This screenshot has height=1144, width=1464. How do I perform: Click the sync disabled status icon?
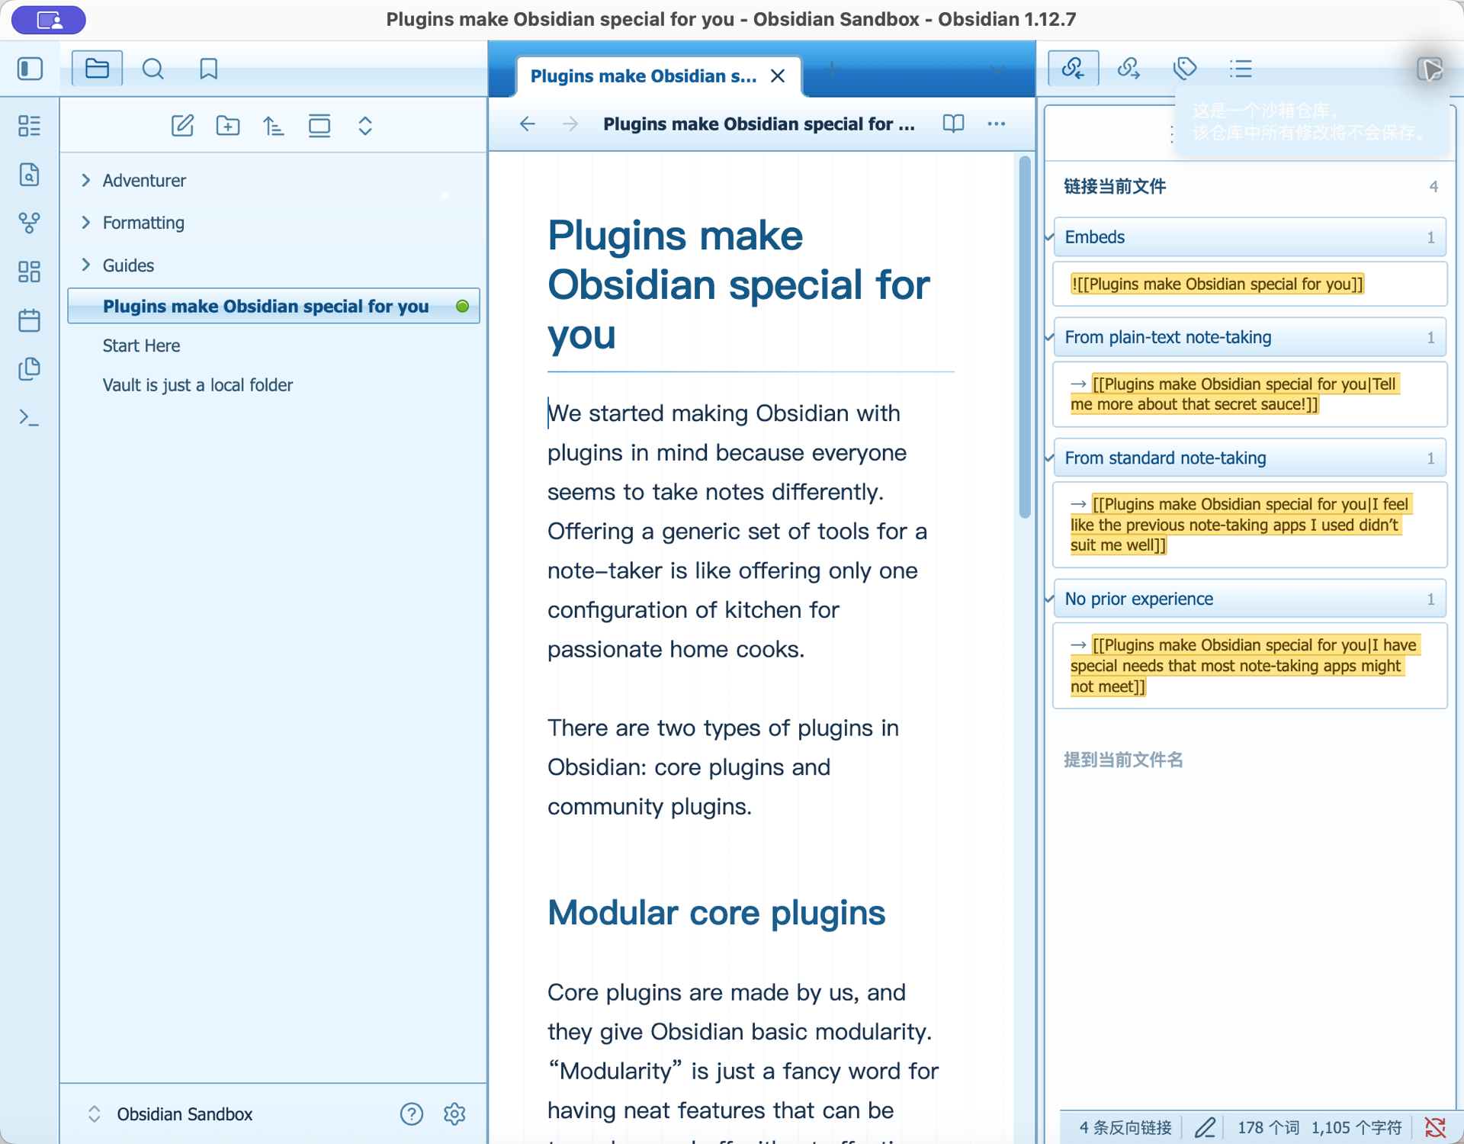point(1435,1127)
